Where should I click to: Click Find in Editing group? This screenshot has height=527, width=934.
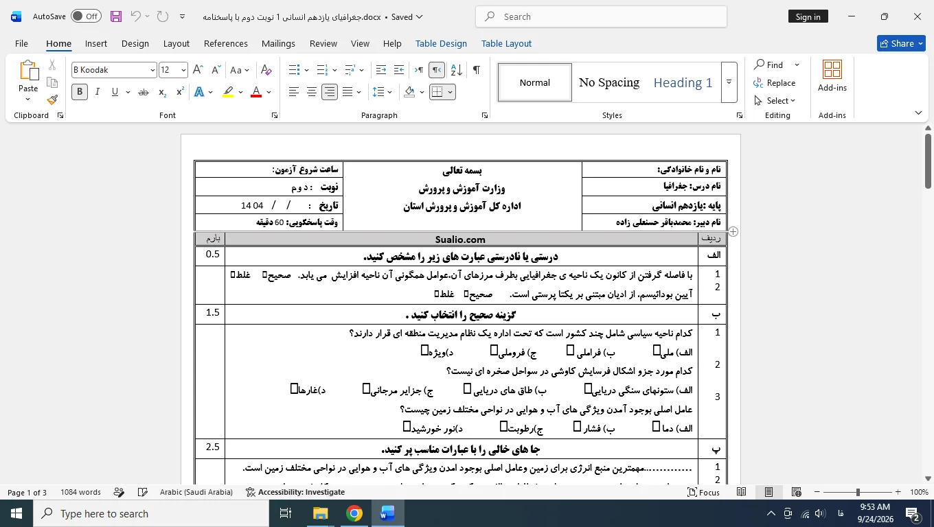(768, 65)
